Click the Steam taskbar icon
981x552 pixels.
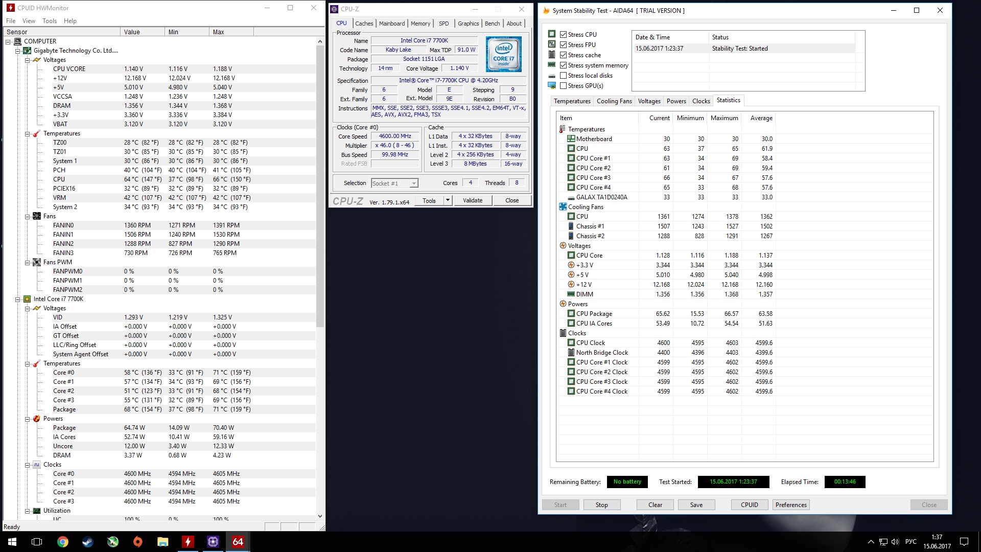pyautogui.click(x=88, y=542)
